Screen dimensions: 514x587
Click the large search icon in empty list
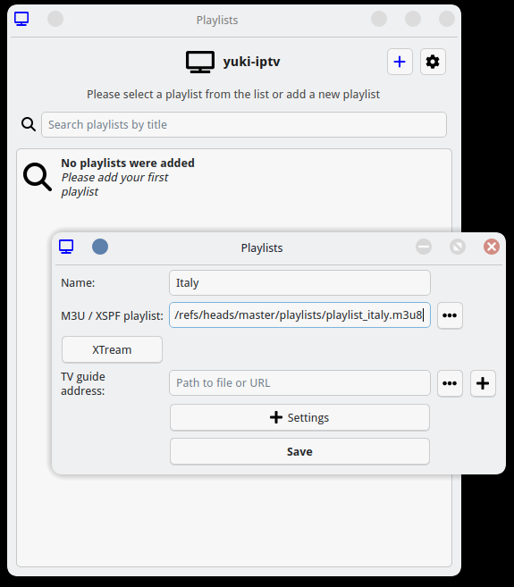37,177
